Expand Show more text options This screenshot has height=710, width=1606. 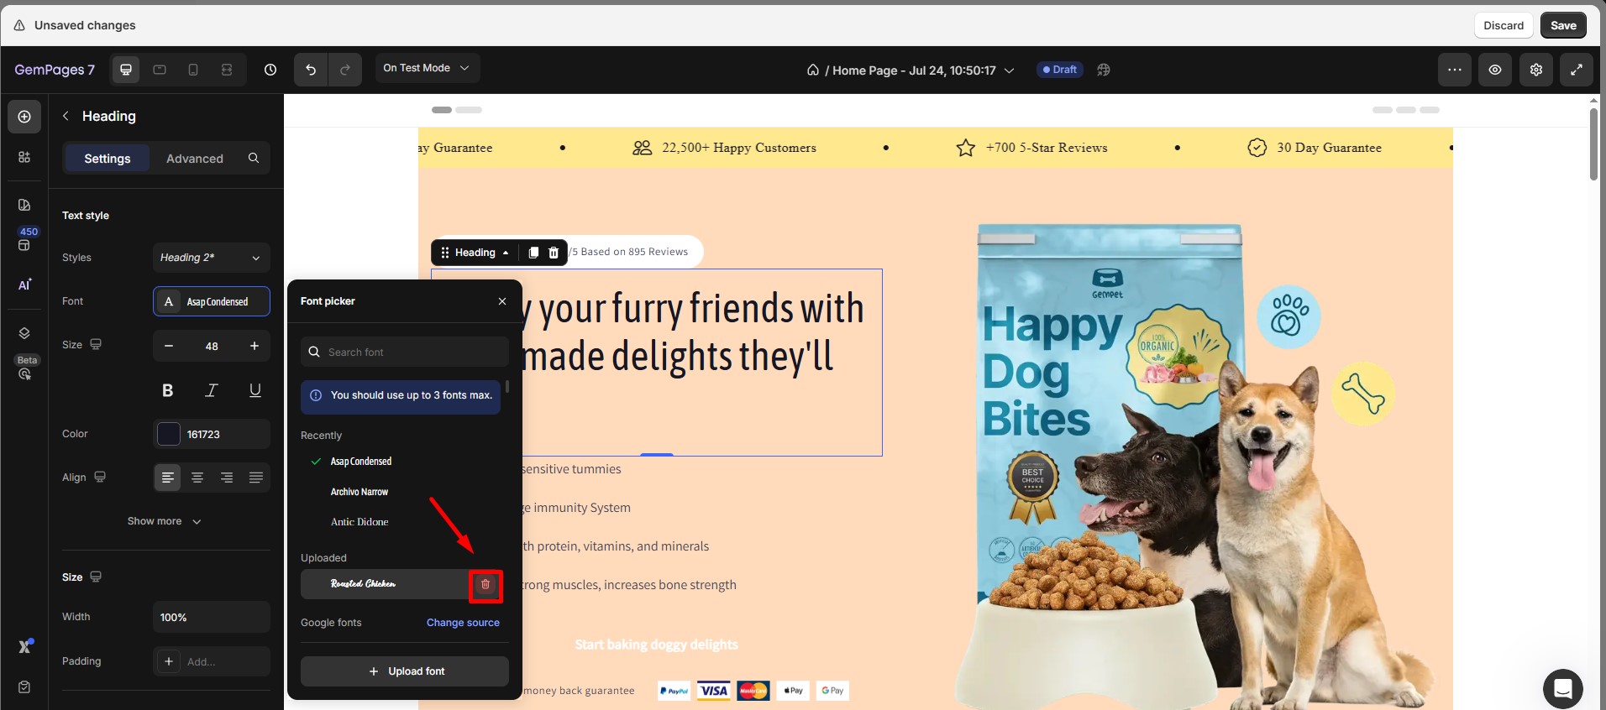[164, 521]
